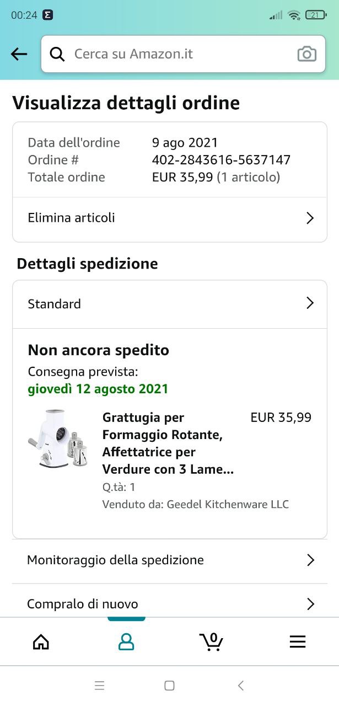Tap Android recent apps navigation icon
Screen dimensions: 339x706
[x=100, y=686]
